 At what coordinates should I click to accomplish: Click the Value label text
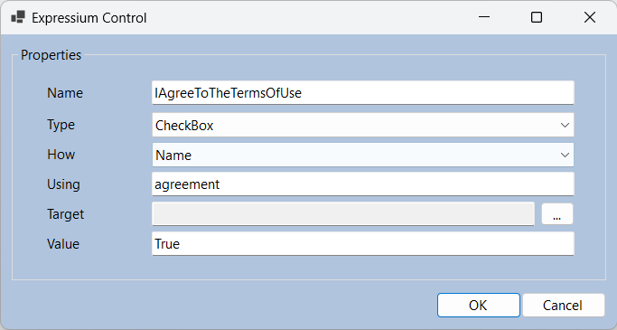63,244
